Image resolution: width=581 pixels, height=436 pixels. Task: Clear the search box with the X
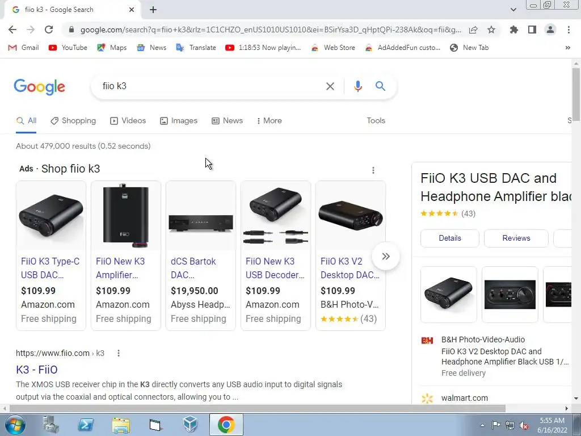pos(330,86)
